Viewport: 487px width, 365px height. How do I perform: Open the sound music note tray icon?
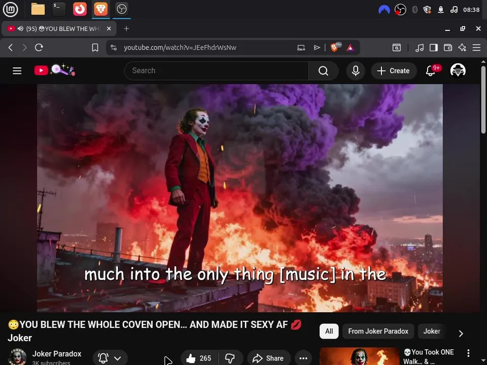[x=454, y=10]
